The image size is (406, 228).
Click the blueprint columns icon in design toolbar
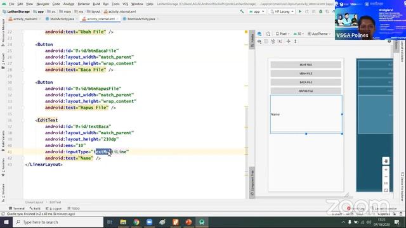point(266,41)
